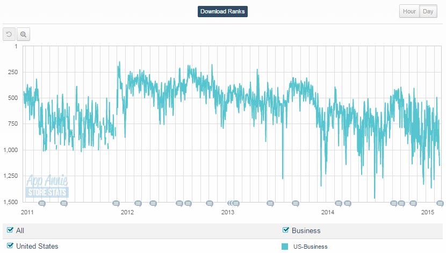Uncheck the Business category checkbox
This screenshot has height=253, width=446.
click(x=286, y=230)
